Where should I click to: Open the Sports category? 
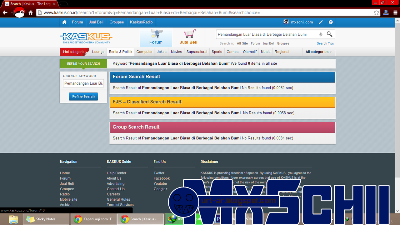click(x=217, y=52)
